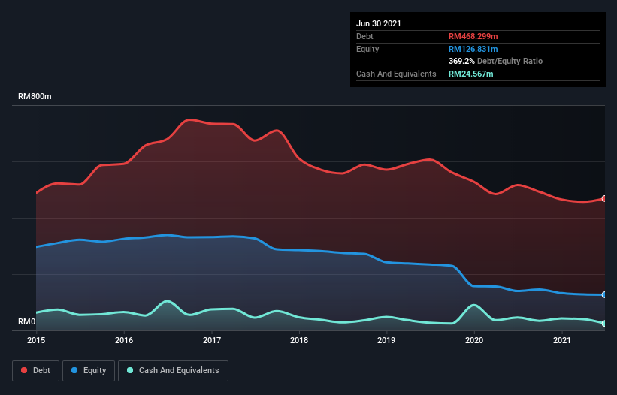Click the RM468.299m debt value
Viewport: 617px width, 395px height.
(473, 36)
